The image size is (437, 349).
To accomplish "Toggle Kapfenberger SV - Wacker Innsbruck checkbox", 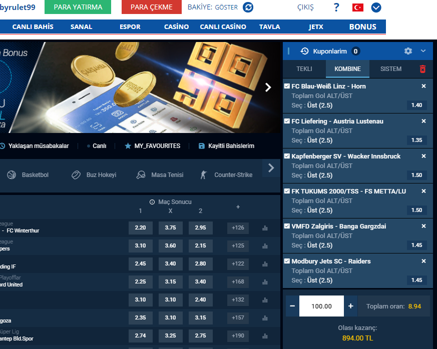I will 287,156.
